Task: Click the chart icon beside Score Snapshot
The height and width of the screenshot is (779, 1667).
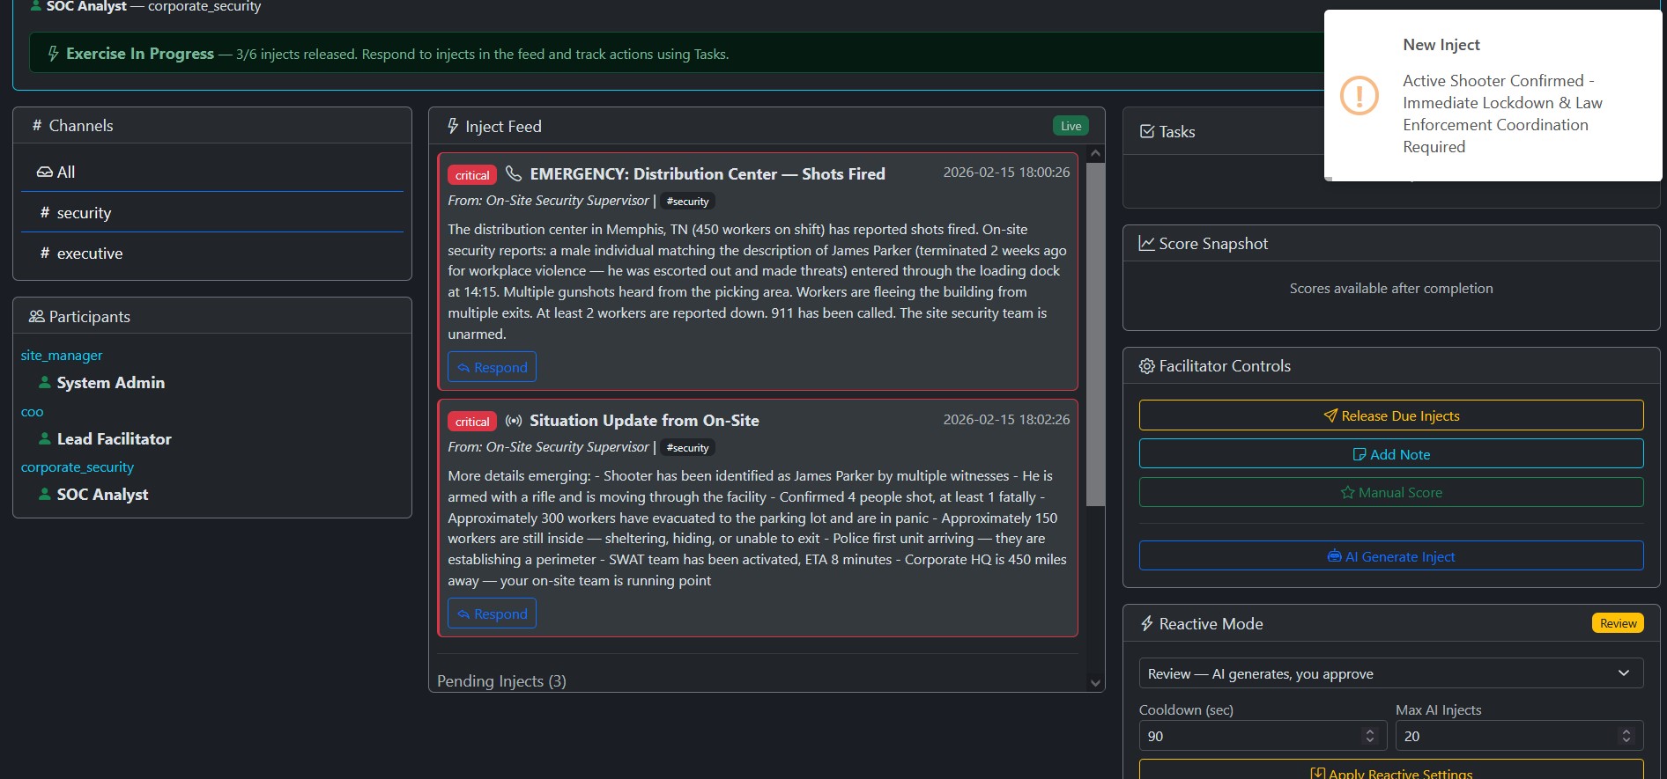Action: tap(1146, 244)
